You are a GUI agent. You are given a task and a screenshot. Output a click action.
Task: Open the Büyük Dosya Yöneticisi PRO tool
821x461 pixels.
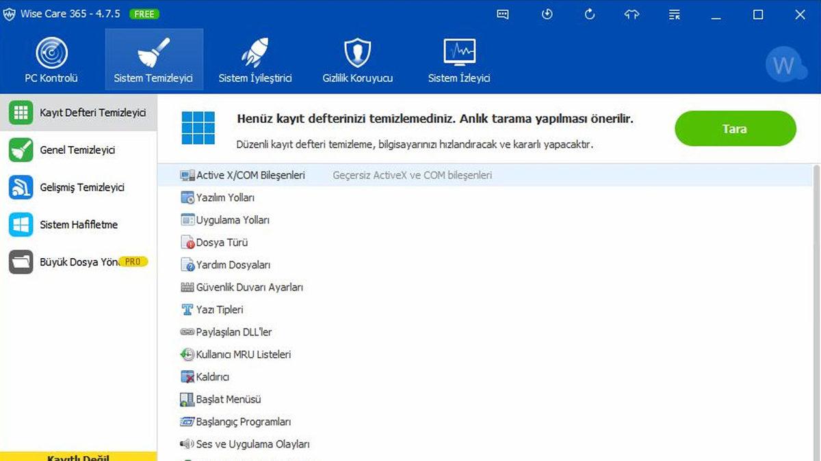tap(78, 262)
